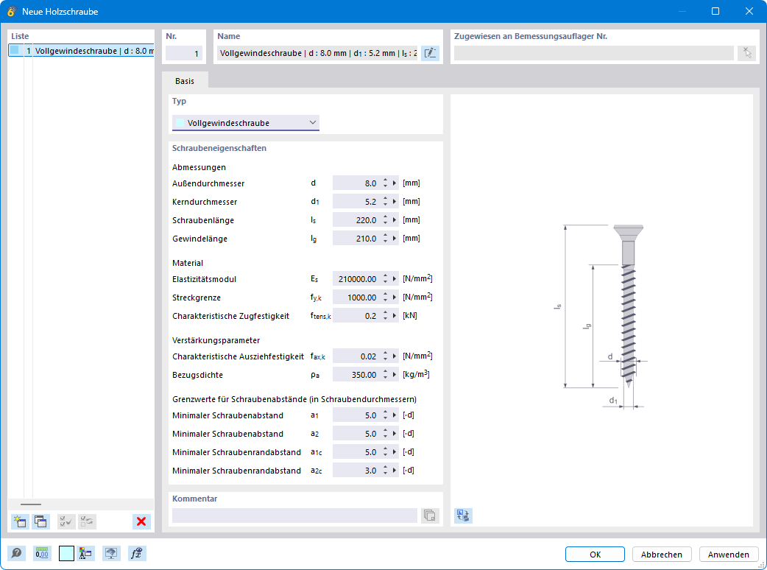Open the units and decimals icon
767x570 pixels.
coord(42,553)
